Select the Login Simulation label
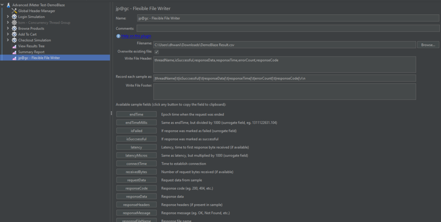 [31, 17]
